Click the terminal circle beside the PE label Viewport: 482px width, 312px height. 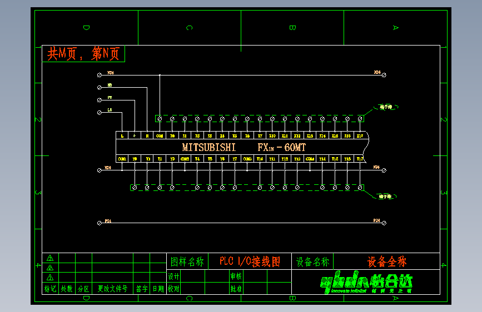pyautogui.click(x=100, y=100)
